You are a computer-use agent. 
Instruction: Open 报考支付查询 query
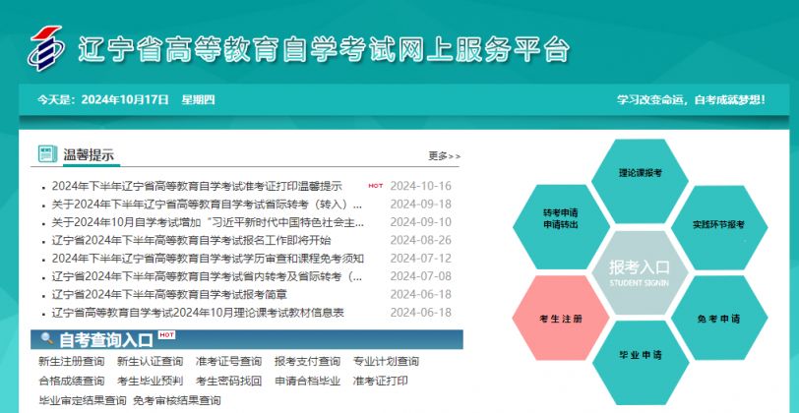[x=307, y=362]
